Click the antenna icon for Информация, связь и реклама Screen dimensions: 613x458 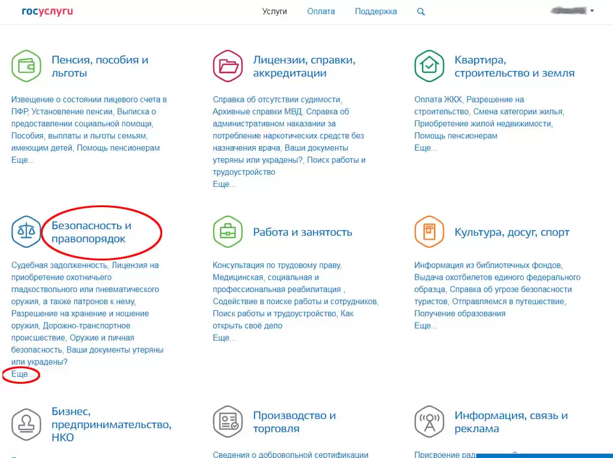point(429,421)
